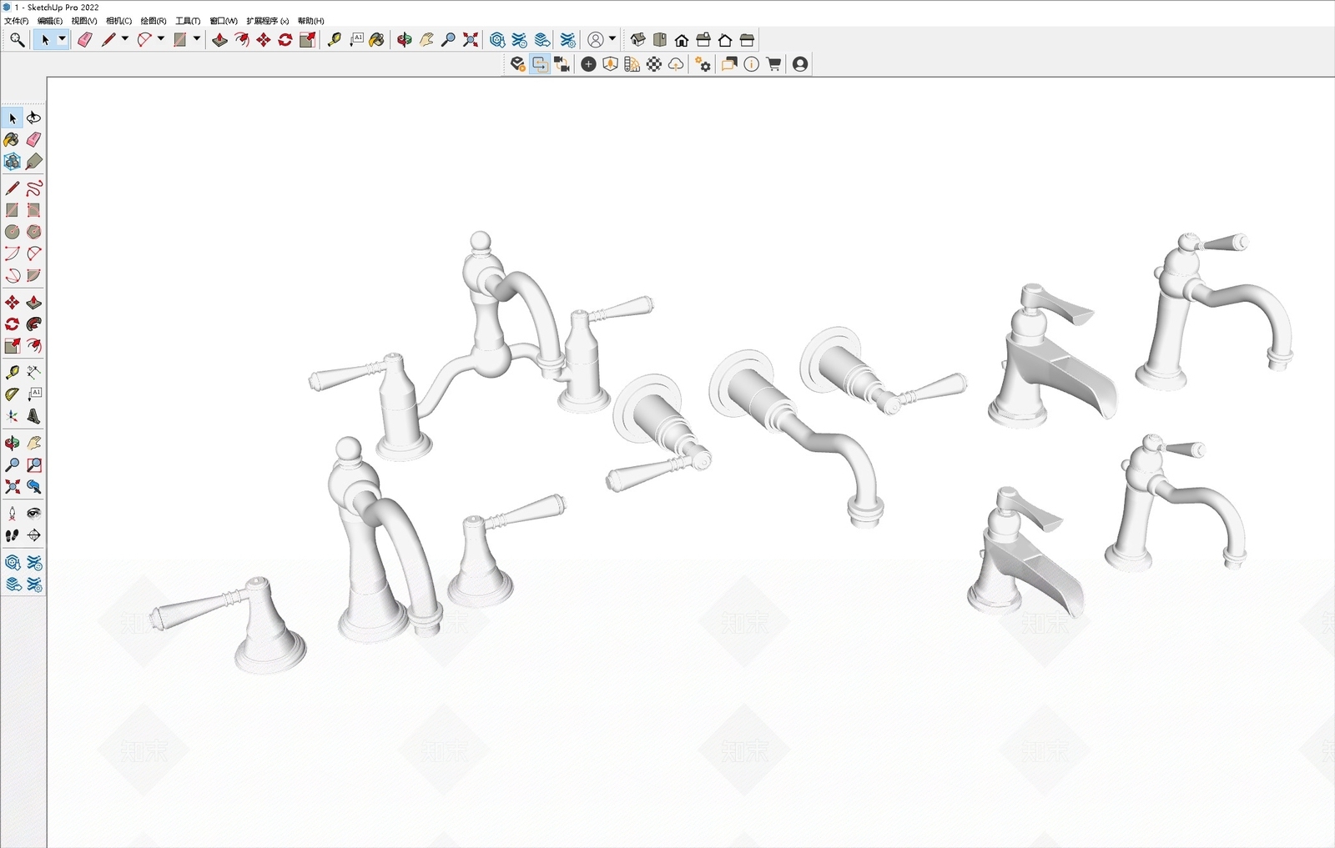Choose the Circle tool
The width and height of the screenshot is (1335, 848).
pyautogui.click(x=13, y=232)
